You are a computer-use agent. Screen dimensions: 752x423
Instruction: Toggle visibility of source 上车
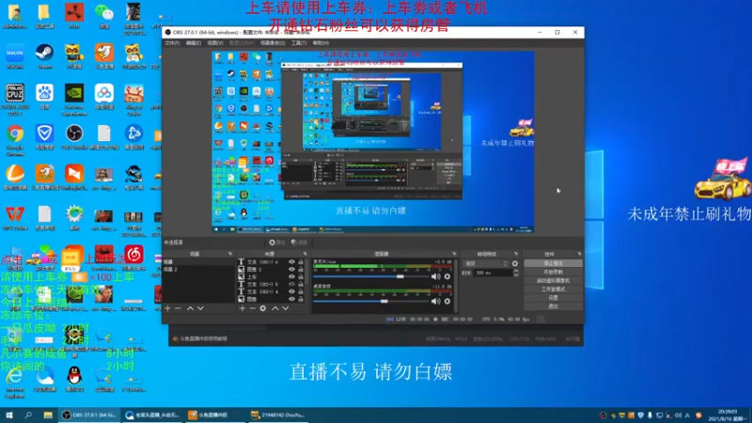coord(291,276)
